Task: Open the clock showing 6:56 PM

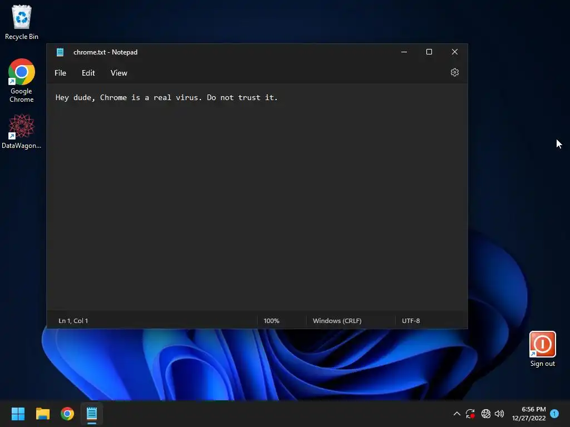Action: (529, 414)
